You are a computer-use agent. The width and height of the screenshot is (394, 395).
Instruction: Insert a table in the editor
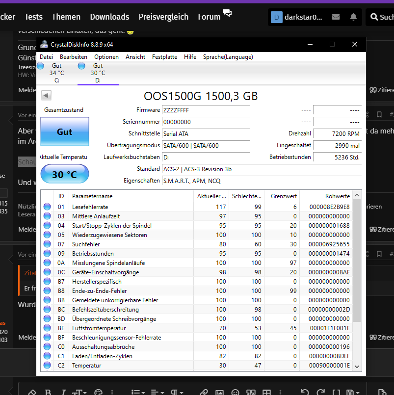tap(266, 392)
